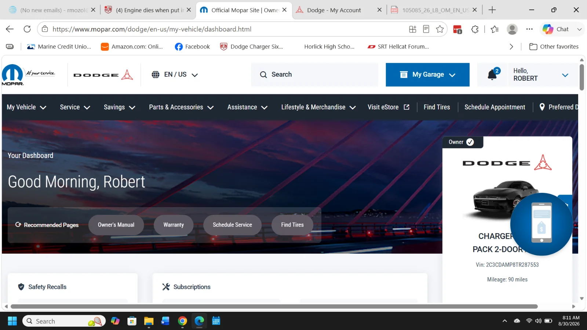Click the Subscriptions wrench icon
587x330 pixels.
tap(166, 287)
